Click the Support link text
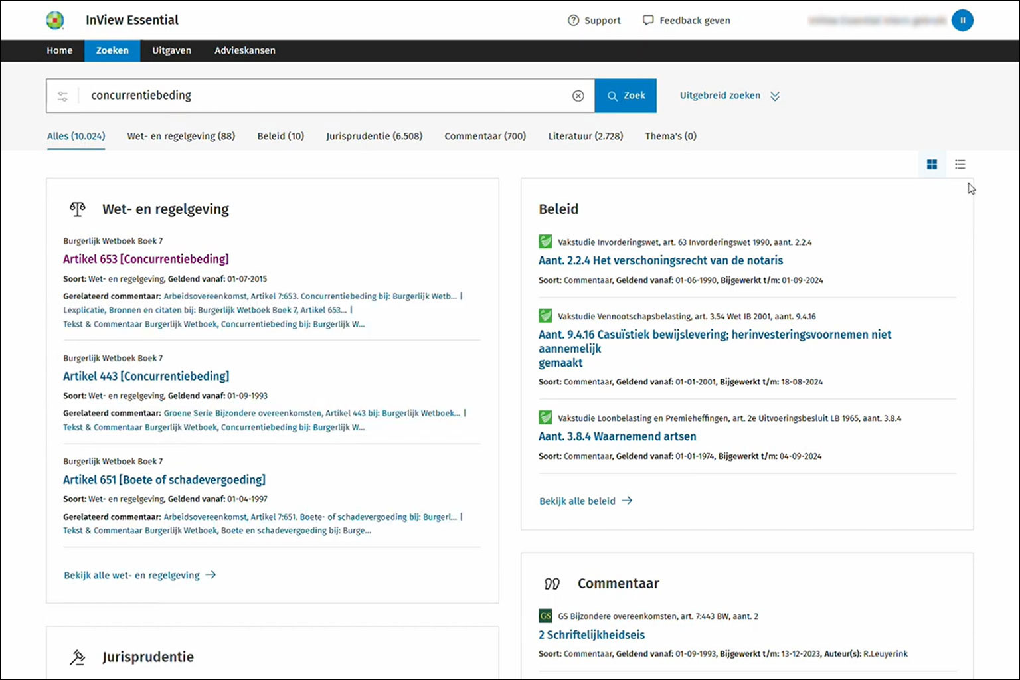The image size is (1020, 680). (602, 21)
